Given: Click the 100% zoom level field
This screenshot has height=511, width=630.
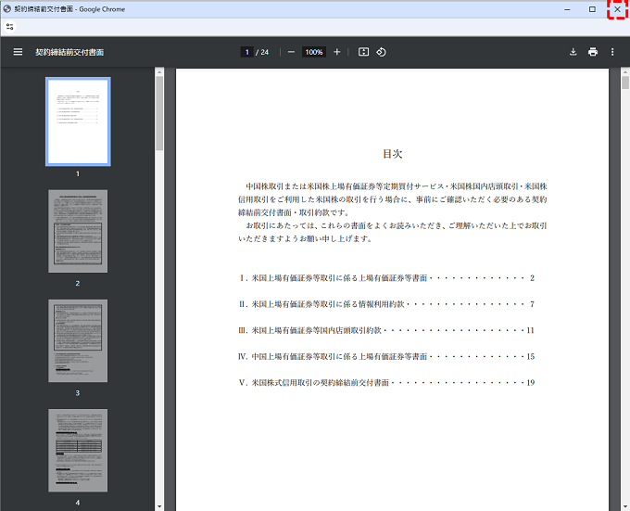Looking at the screenshot, I should [313, 52].
